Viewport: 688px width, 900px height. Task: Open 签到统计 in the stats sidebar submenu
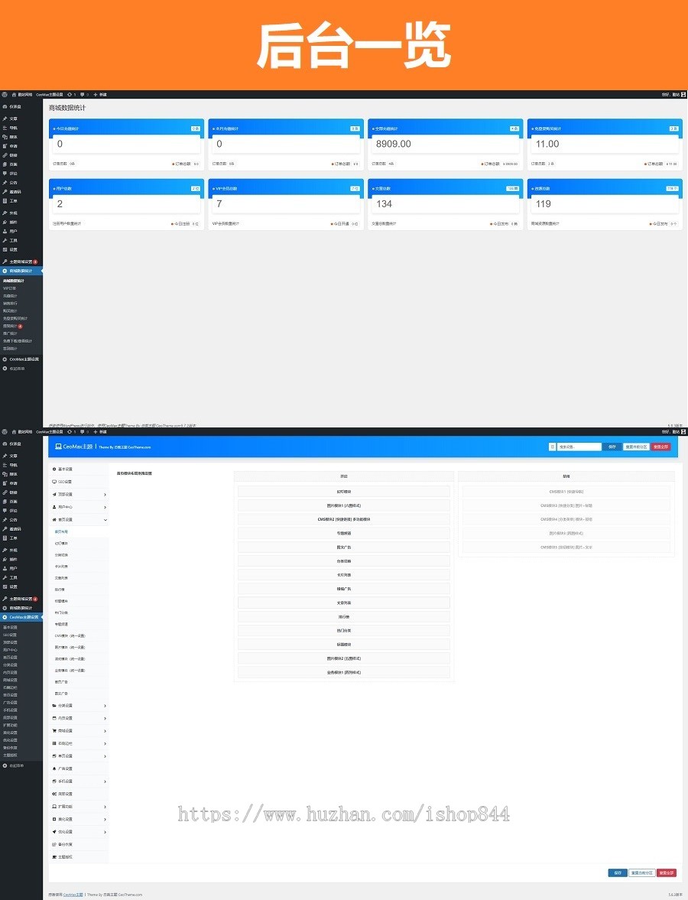tap(10, 348)
